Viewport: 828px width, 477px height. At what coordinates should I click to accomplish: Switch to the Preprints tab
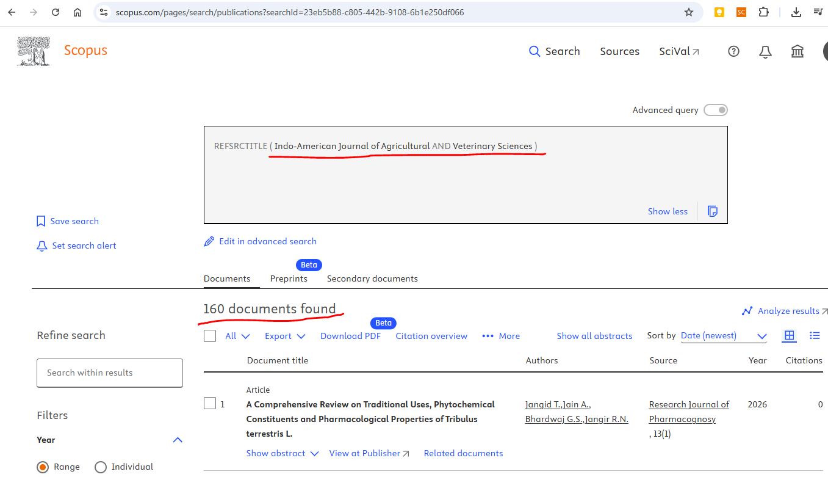tap(289, 279)
